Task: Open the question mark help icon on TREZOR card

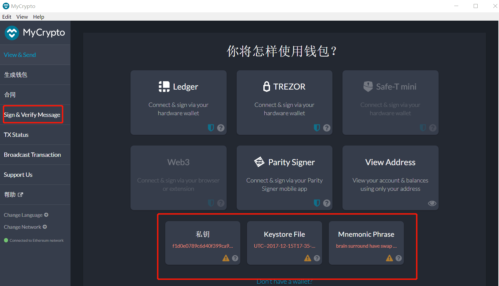Action: 326,128
